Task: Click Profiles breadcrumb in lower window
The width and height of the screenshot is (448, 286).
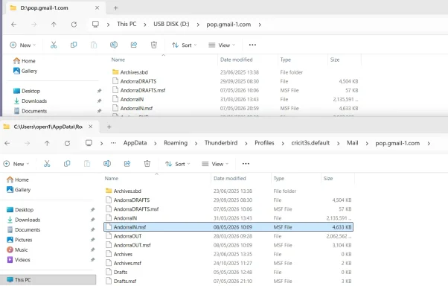Action: point(264,143)
